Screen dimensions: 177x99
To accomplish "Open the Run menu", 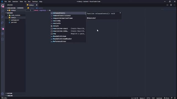I will click(29, 2).
